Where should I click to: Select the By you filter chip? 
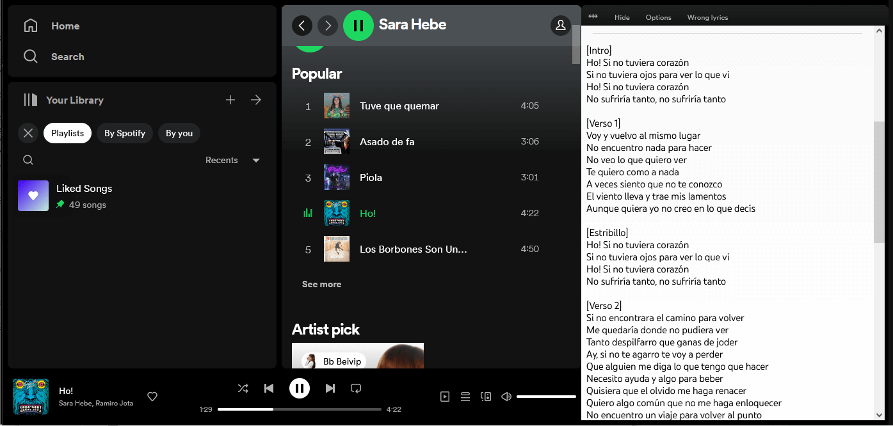coord(179,133)
